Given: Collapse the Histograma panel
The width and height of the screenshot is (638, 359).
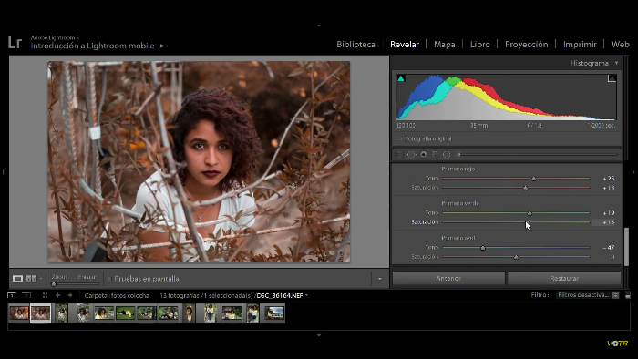Looking at the screenshot, I should [x=616, y=63].
